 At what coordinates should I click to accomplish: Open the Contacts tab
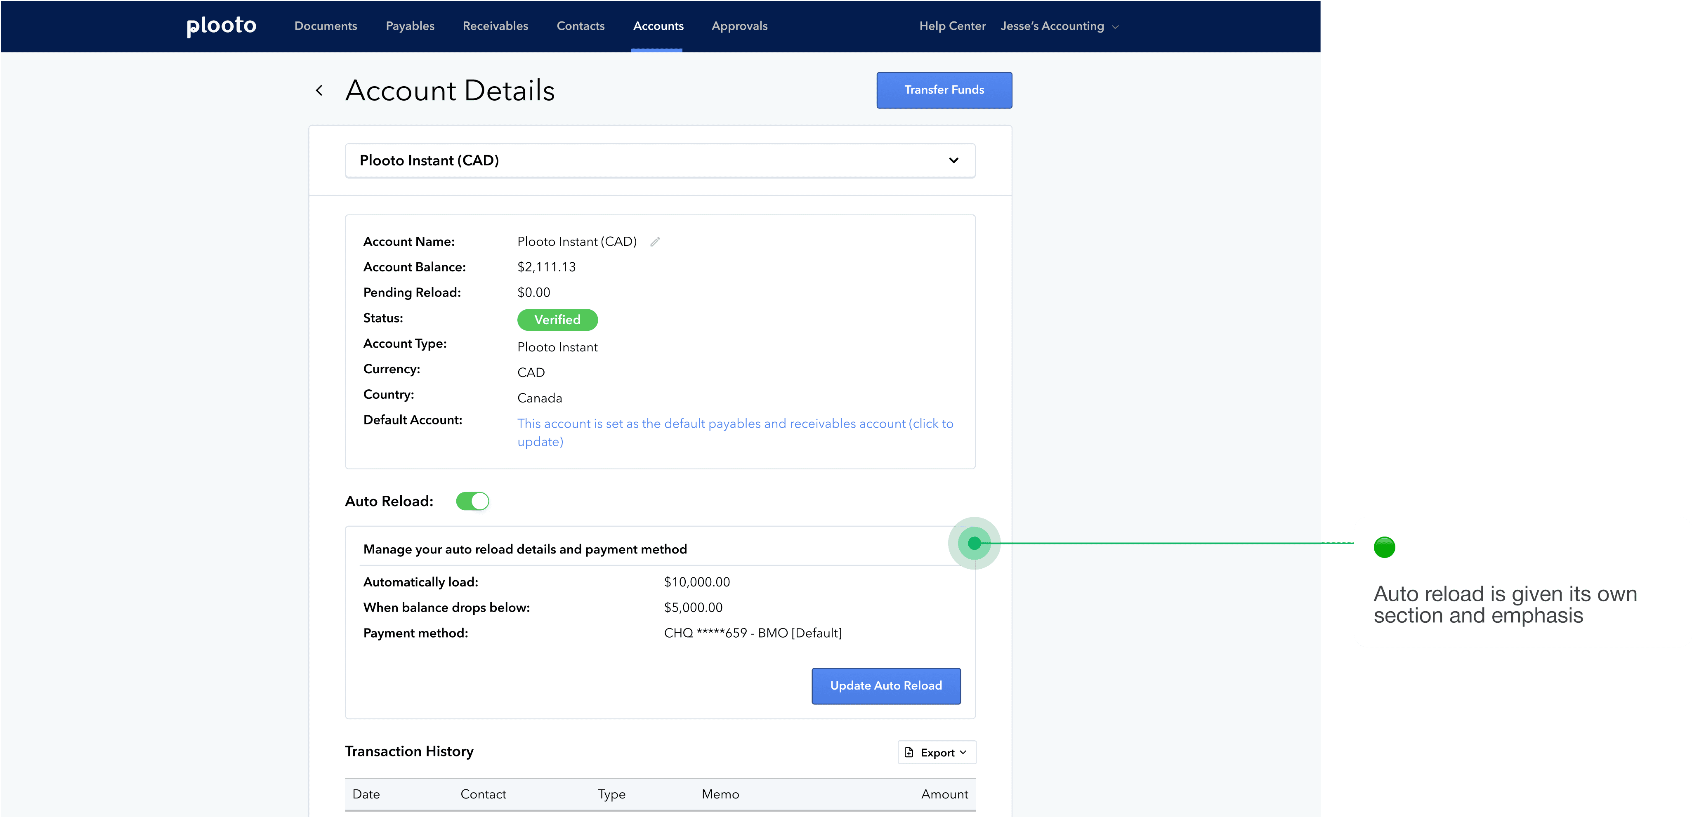(x=581, y=26)
